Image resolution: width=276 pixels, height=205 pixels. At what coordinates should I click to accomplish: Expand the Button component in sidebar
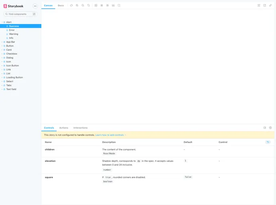pos(10,46)
